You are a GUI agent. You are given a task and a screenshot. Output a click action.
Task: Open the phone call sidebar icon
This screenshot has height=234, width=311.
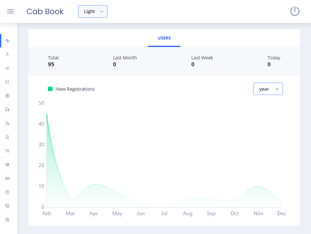coord(7,206)
